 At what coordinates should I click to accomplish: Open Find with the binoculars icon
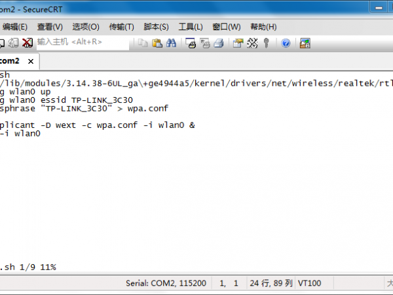(x=172, y=43)
